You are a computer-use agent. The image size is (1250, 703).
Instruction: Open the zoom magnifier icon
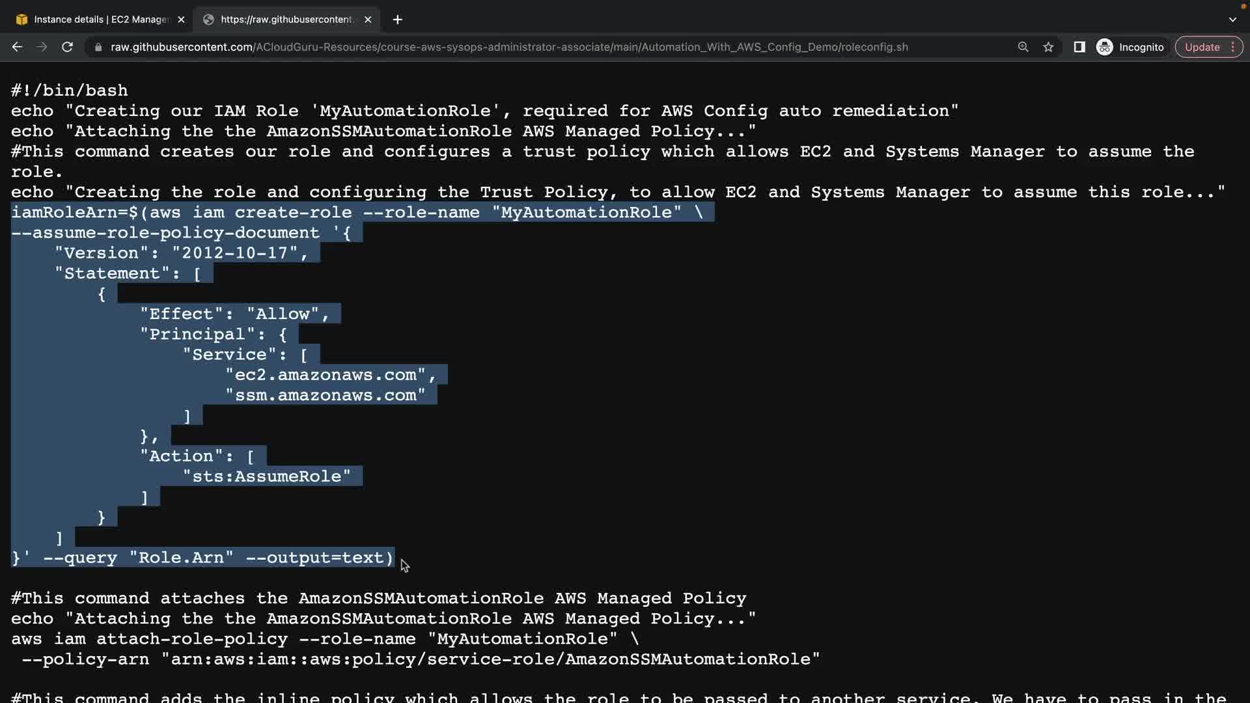(1023, 47)
